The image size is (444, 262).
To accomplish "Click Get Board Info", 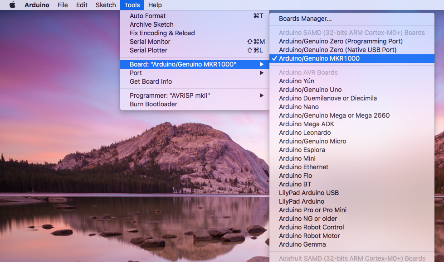I will click(x=151, y=81).
